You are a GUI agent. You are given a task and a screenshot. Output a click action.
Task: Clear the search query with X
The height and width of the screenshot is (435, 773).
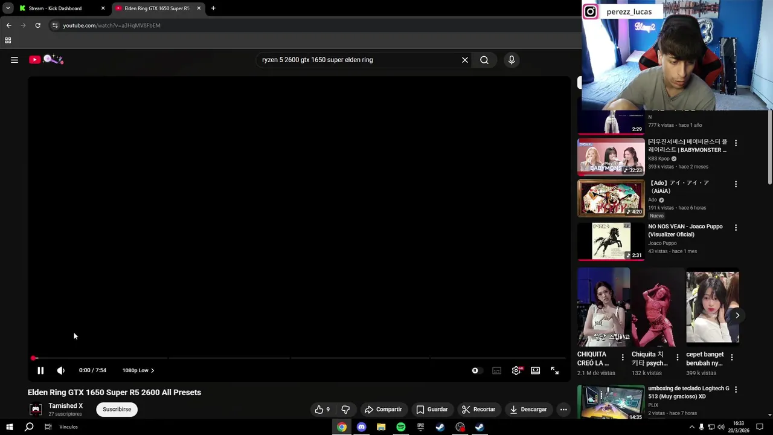point(465,60)
